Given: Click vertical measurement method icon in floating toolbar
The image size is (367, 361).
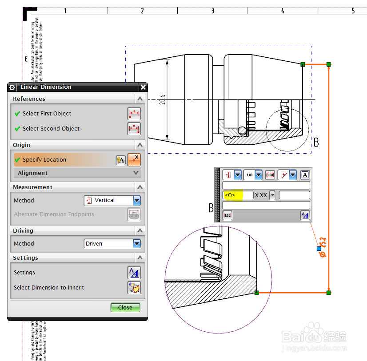Looking at the screenshot, I should coord(228,175).
